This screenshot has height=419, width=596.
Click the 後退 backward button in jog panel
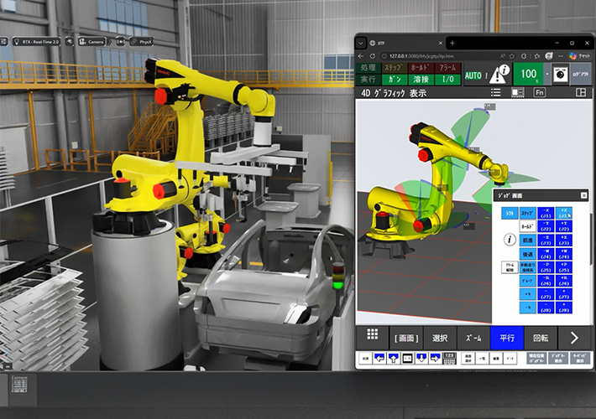pyautogui.click(x=527, y=254)
